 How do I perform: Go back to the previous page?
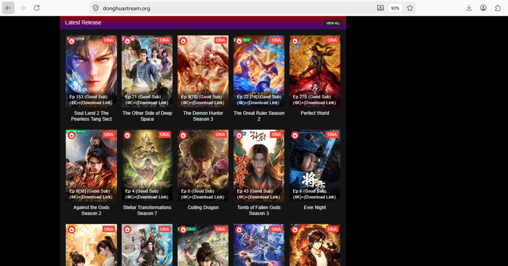(x=8, y=8)
